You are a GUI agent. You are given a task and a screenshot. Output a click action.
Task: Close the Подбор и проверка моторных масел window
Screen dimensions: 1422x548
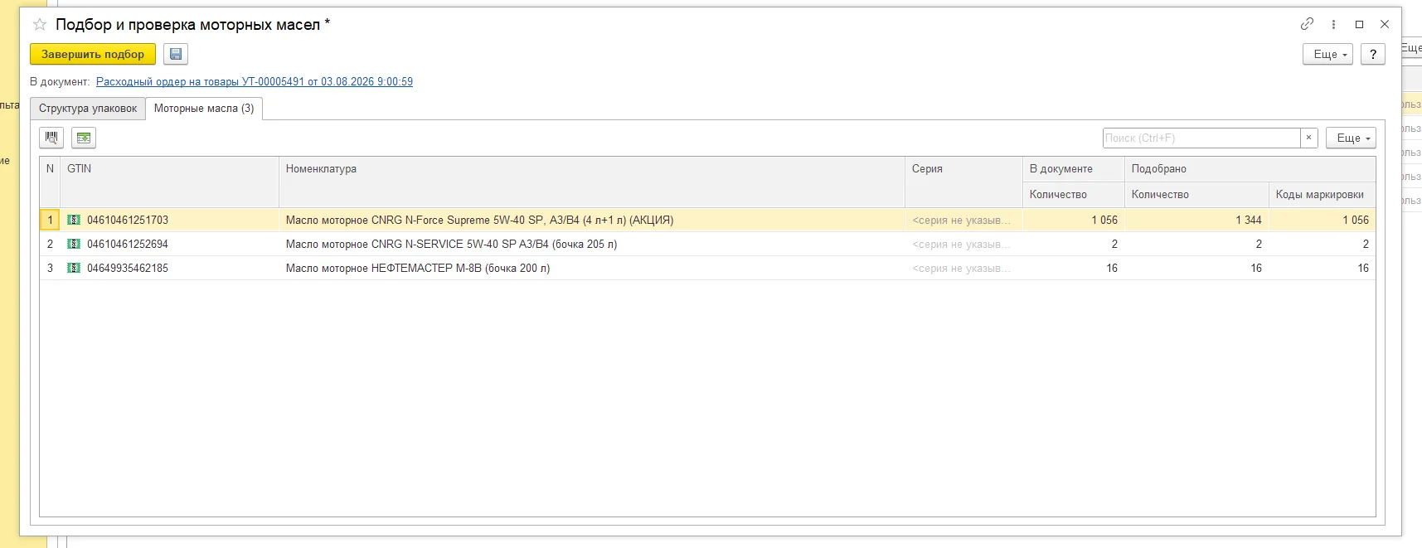pyautogui.click(x=1384, y=24)
